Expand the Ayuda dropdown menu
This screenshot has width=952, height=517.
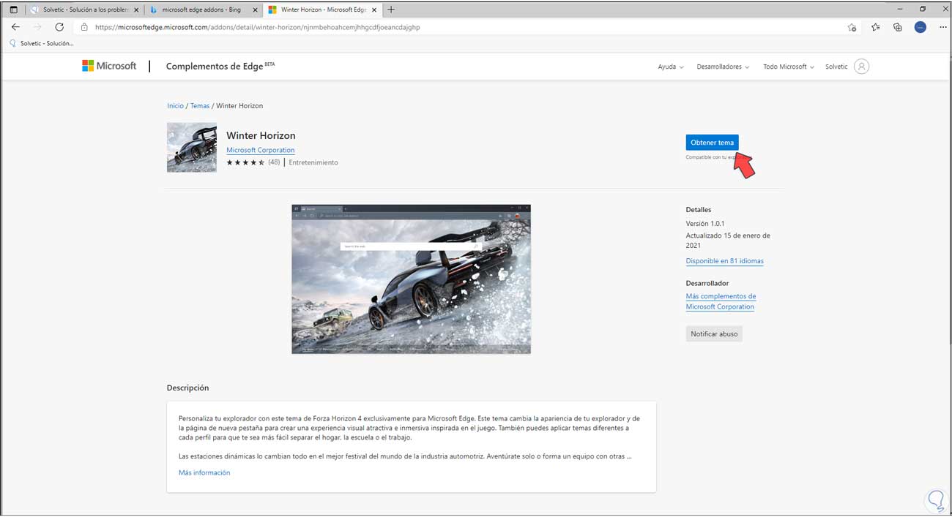point(670,67)
